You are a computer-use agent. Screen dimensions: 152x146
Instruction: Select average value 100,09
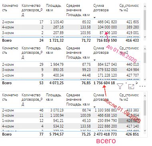click(86, 116)
